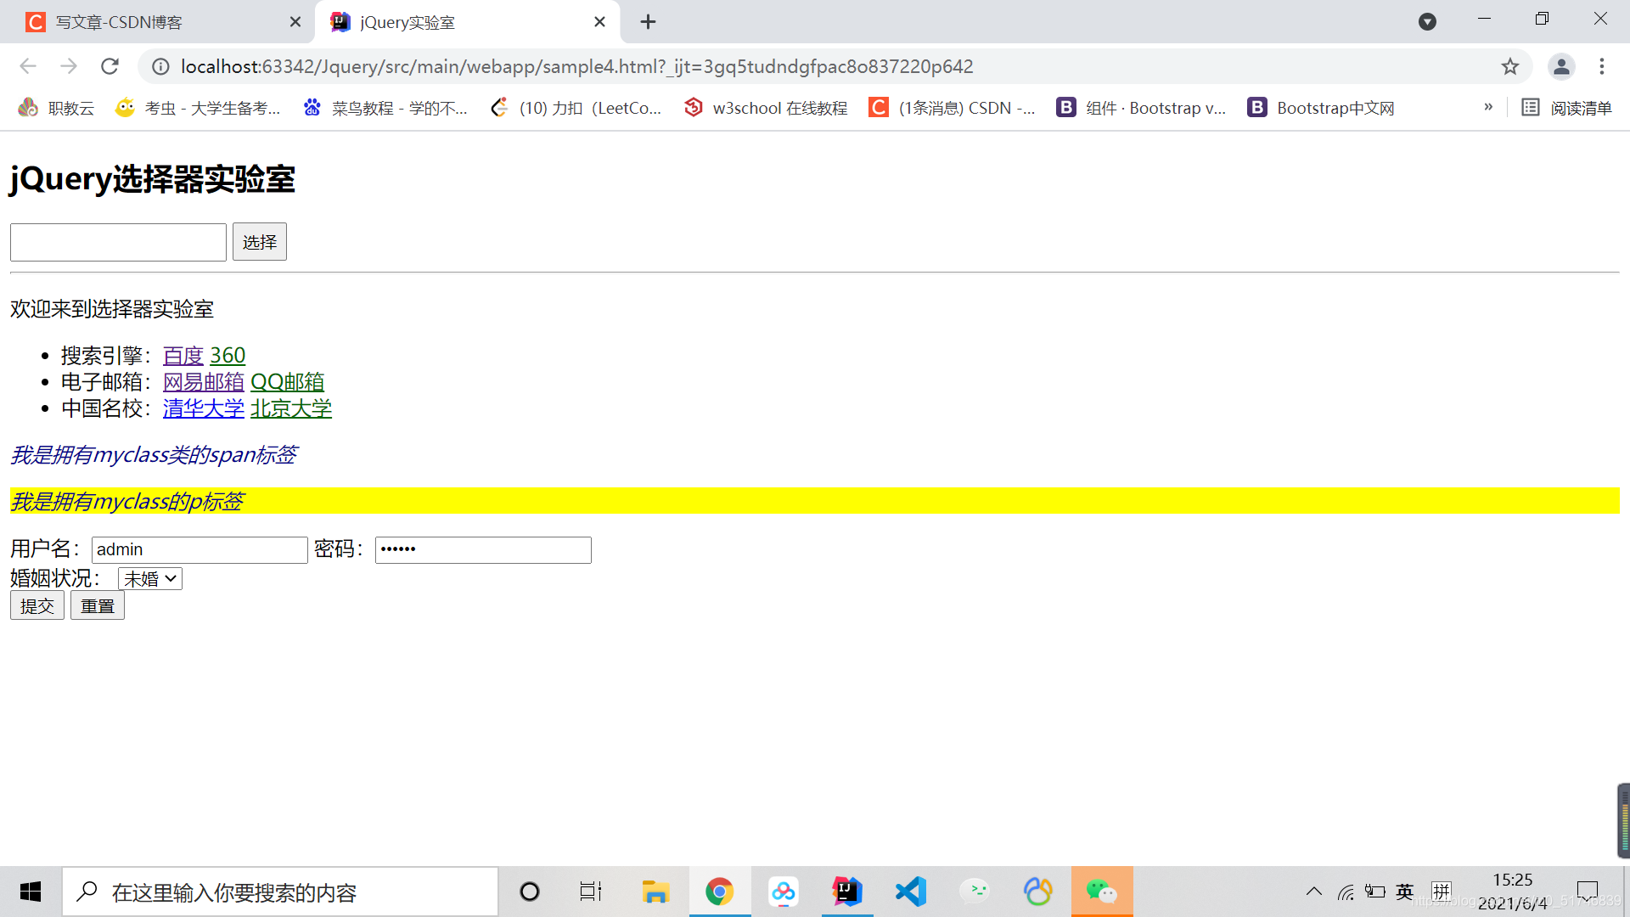The width and height of the screenshot is (1630, 917).
Task: Open a new browser tab
Action: pyautogui.click(x=648, y=22)
